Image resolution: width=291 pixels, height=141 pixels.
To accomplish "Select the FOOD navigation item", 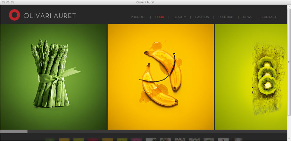I will pyautogui.click(x=160, y=17).
